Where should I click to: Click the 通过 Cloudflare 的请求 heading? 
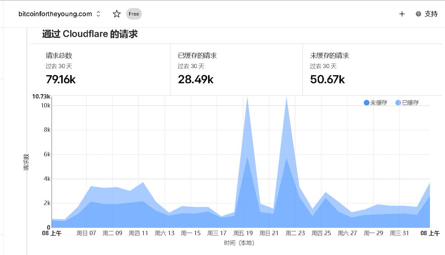pyautogui.click(x=90, y=34)
